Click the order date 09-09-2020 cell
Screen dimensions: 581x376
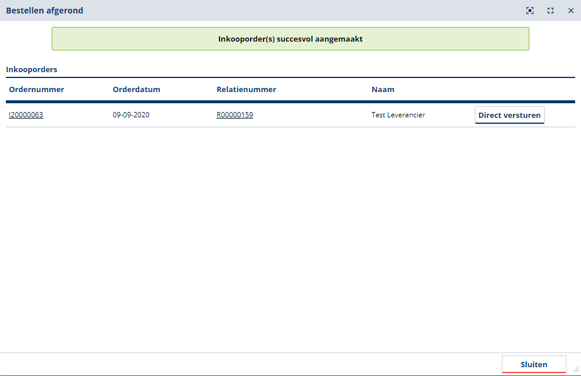[x=131, y=115]
